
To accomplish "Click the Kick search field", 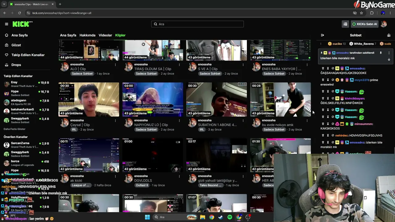I will (x=197, y=24).
